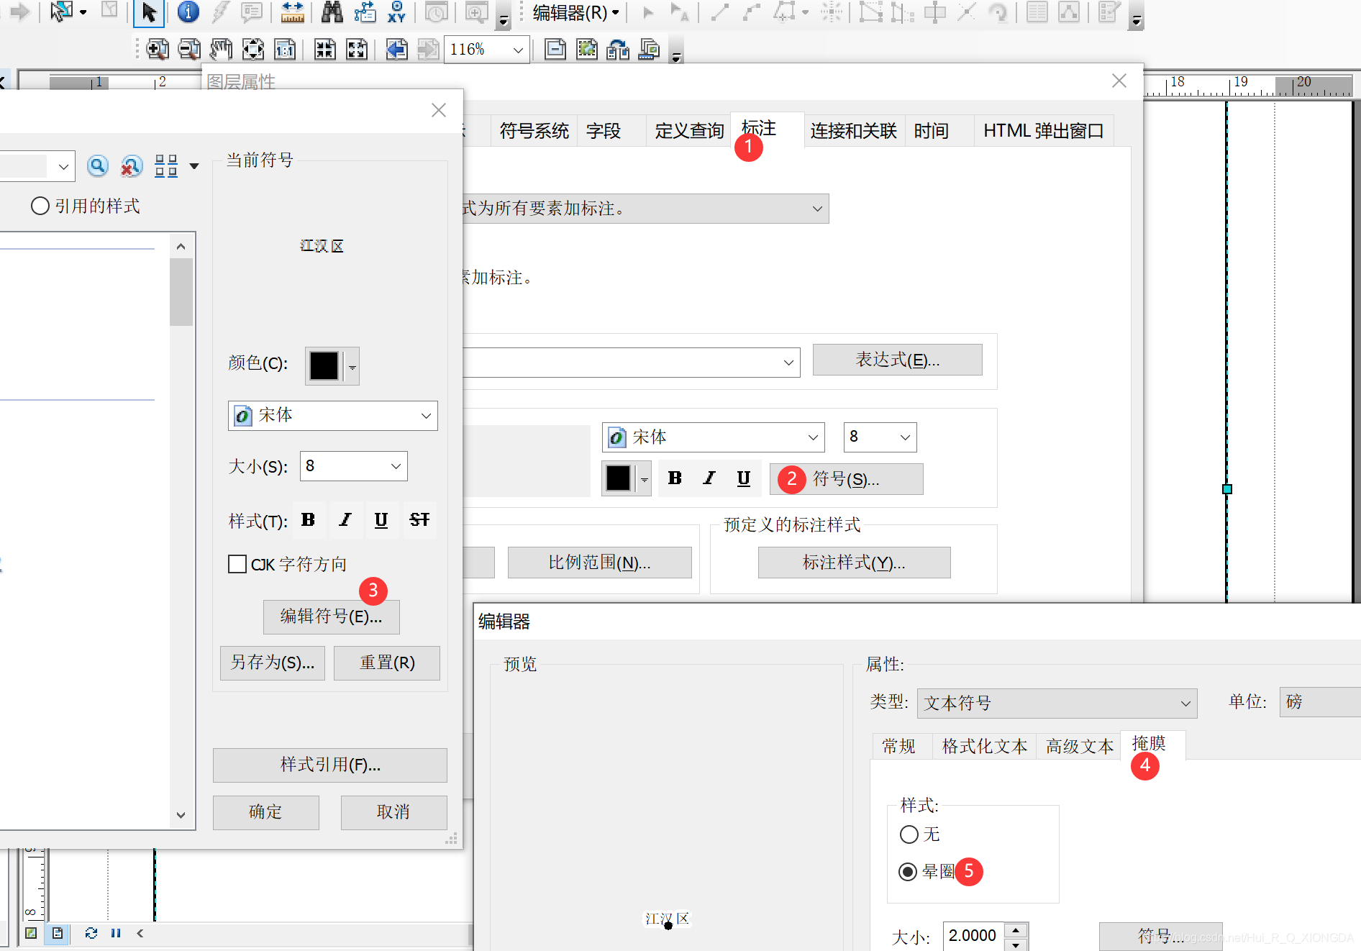Viewport: 1361px width, 951px height.
Task: Click the black 颜色(C) color swatch
Action: pyautogui.click(x=324, y=366)
